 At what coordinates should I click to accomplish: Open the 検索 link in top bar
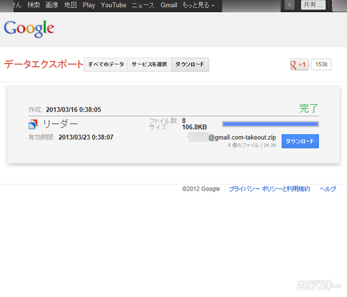pos(34,5)
